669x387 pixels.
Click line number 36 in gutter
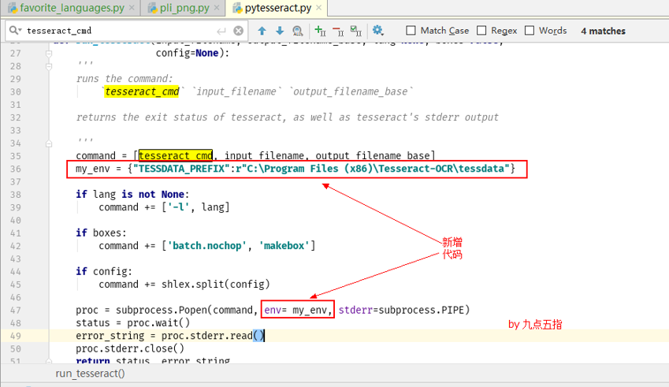click(15, 169)
